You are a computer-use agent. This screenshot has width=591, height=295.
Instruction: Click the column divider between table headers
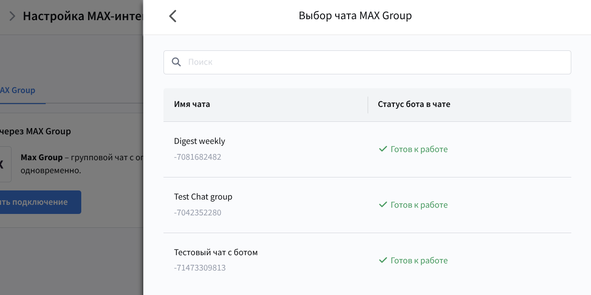point(368,105)
